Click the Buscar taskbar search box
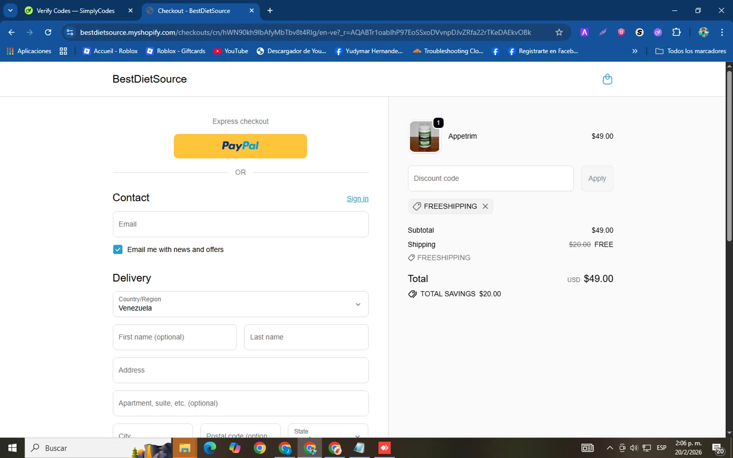The image size is (733, 458). (98, 448)
